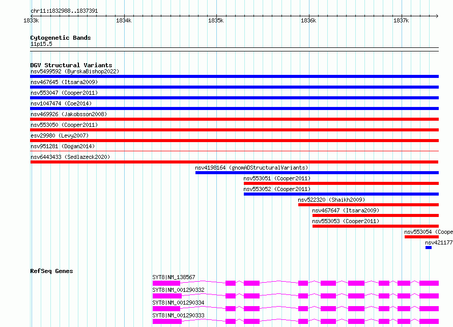Select the nsv553051 (Cooper2011) label

(277, 178)
